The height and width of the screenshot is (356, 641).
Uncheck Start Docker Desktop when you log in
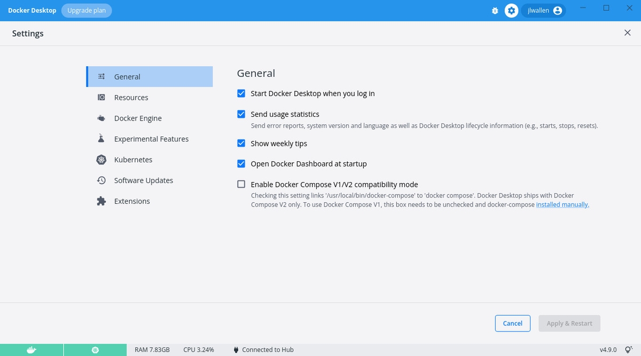[x=241, y=93]
